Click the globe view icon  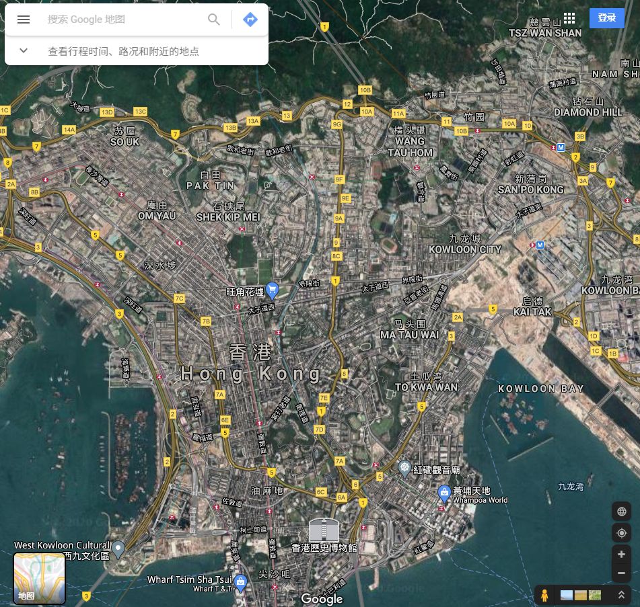click(x=621, y=512)
